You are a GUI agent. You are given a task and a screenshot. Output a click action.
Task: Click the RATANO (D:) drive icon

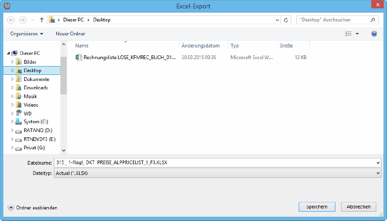point(19,131)
